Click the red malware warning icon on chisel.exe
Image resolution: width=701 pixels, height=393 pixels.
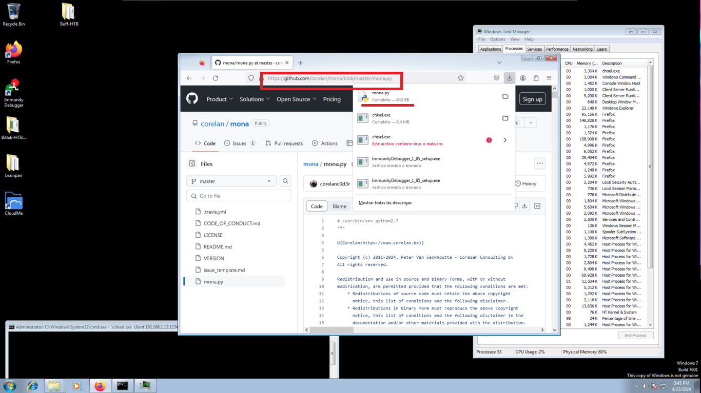[489, 140]
